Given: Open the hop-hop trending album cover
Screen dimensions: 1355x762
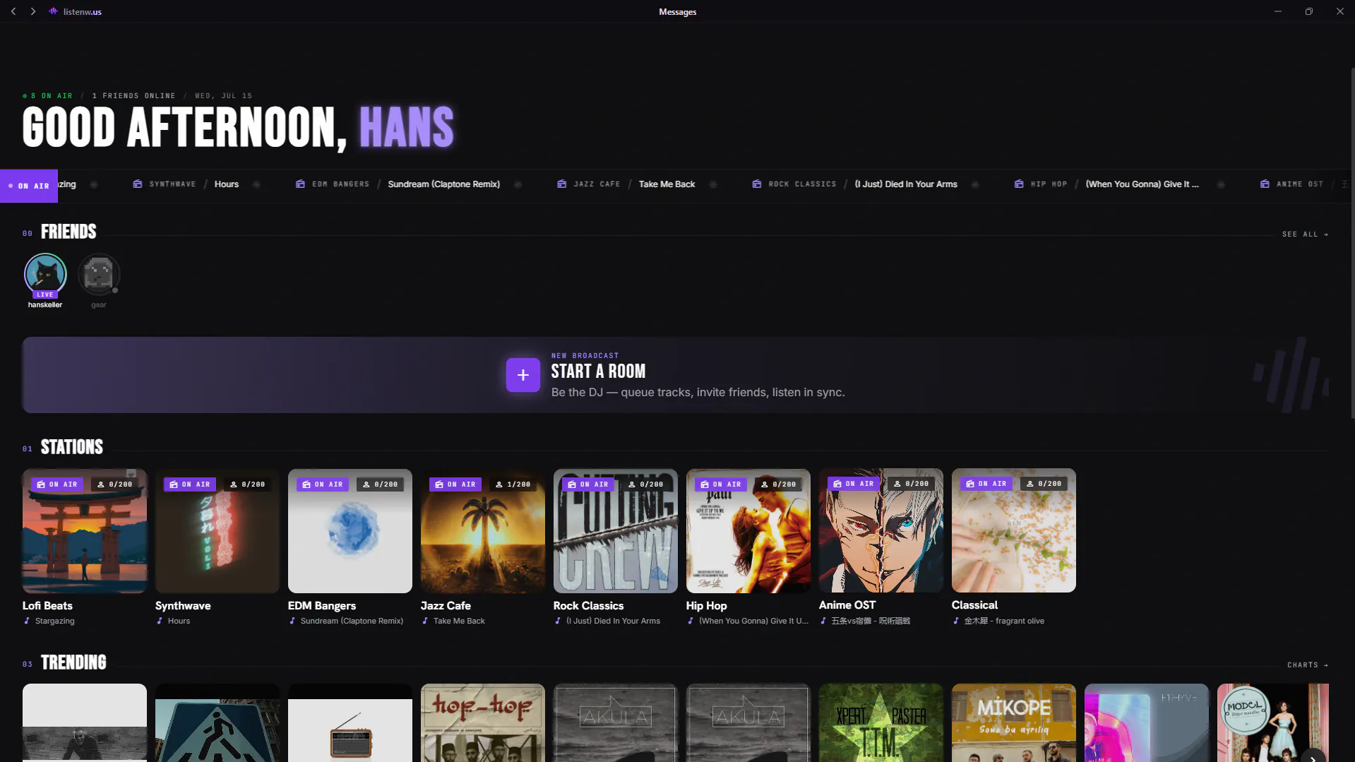Looking at the screenshot, I should coord(483,722).
